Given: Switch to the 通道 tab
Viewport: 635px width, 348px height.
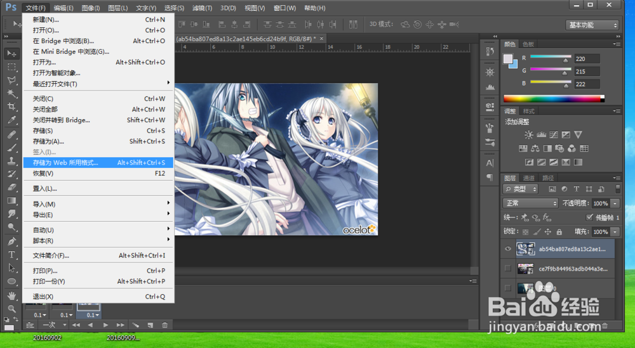Looking at the screenshot, I should click(528, 178).
